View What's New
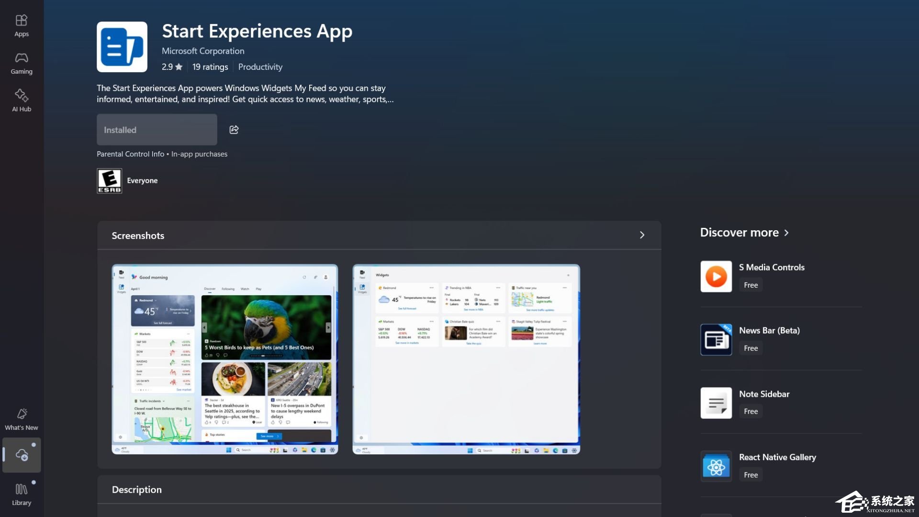Viewport: 919px width, 517px height. click(21, 418)
